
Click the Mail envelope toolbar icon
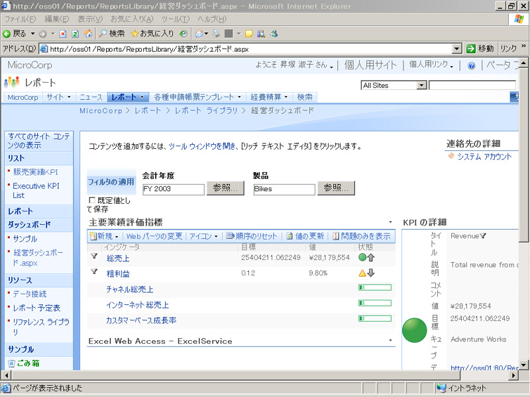pos(199,34)
